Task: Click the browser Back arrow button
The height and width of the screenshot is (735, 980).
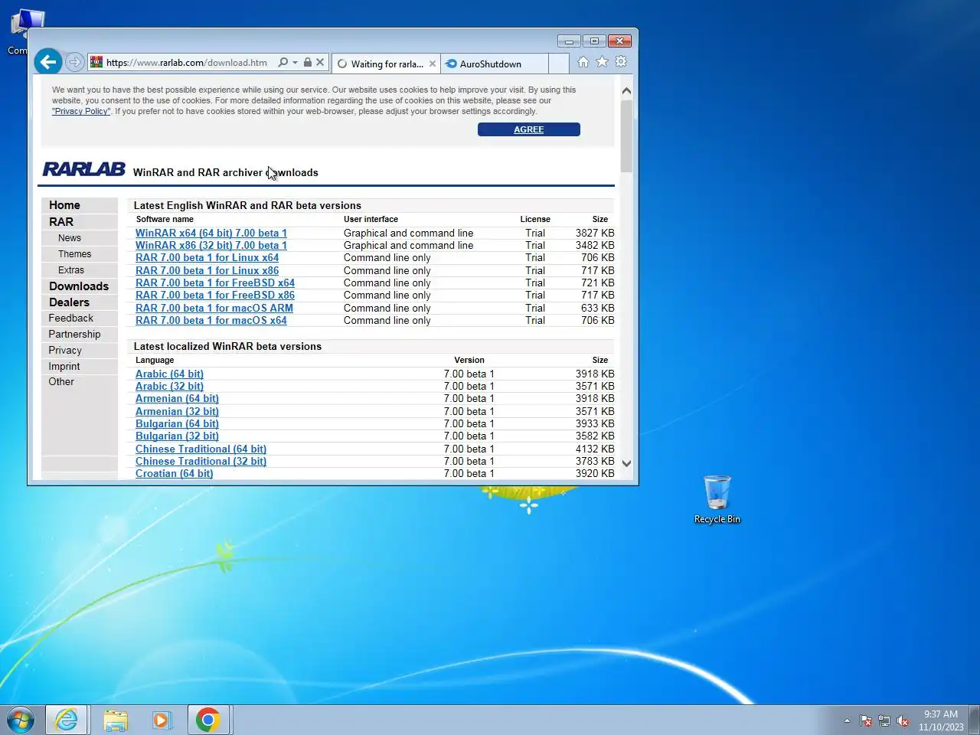Action: point(47,62)
